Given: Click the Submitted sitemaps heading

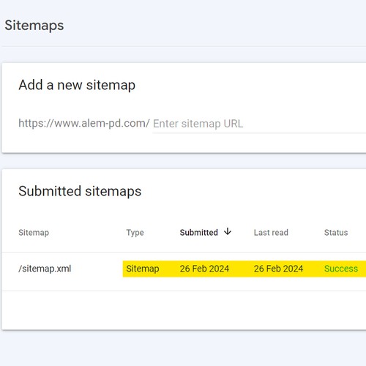Looking at the screenshot, I should [80, 191].
